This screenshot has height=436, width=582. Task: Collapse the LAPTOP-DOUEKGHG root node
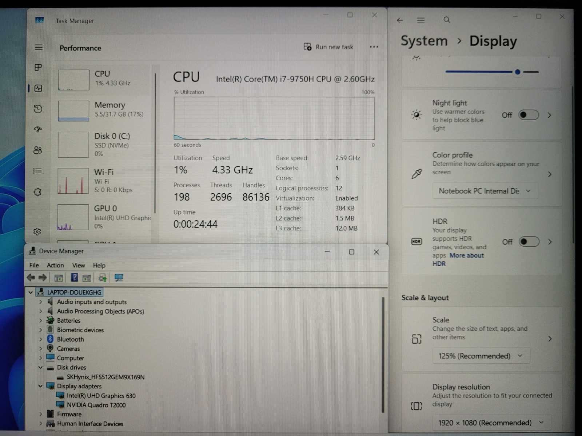point(31,292)
